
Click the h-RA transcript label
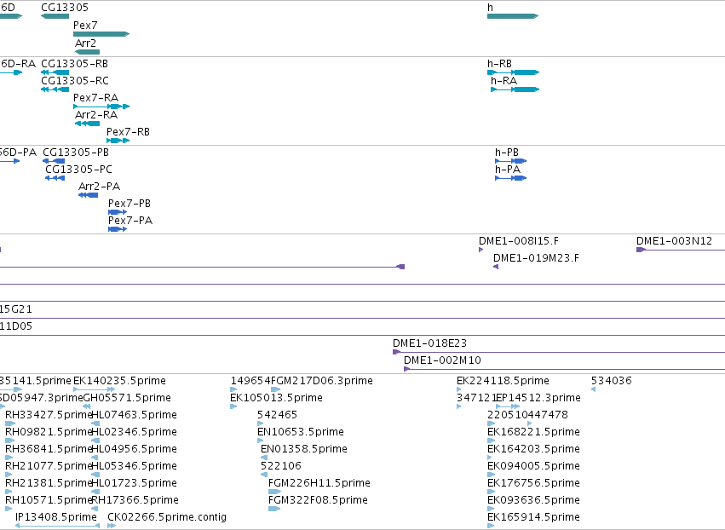click(504, 80)
